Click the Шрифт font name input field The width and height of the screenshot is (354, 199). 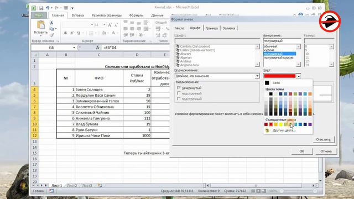[217, 41]
